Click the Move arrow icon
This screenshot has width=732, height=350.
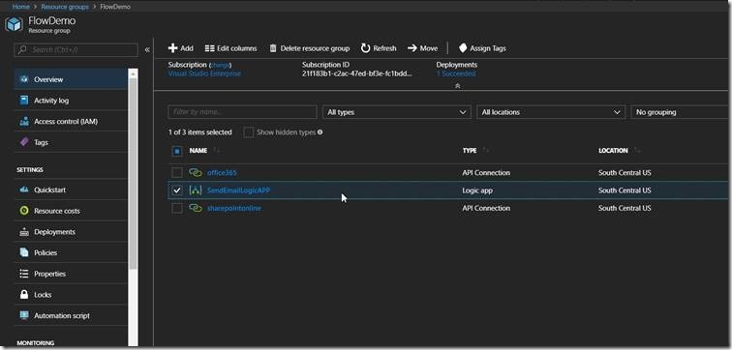[412, 48]
